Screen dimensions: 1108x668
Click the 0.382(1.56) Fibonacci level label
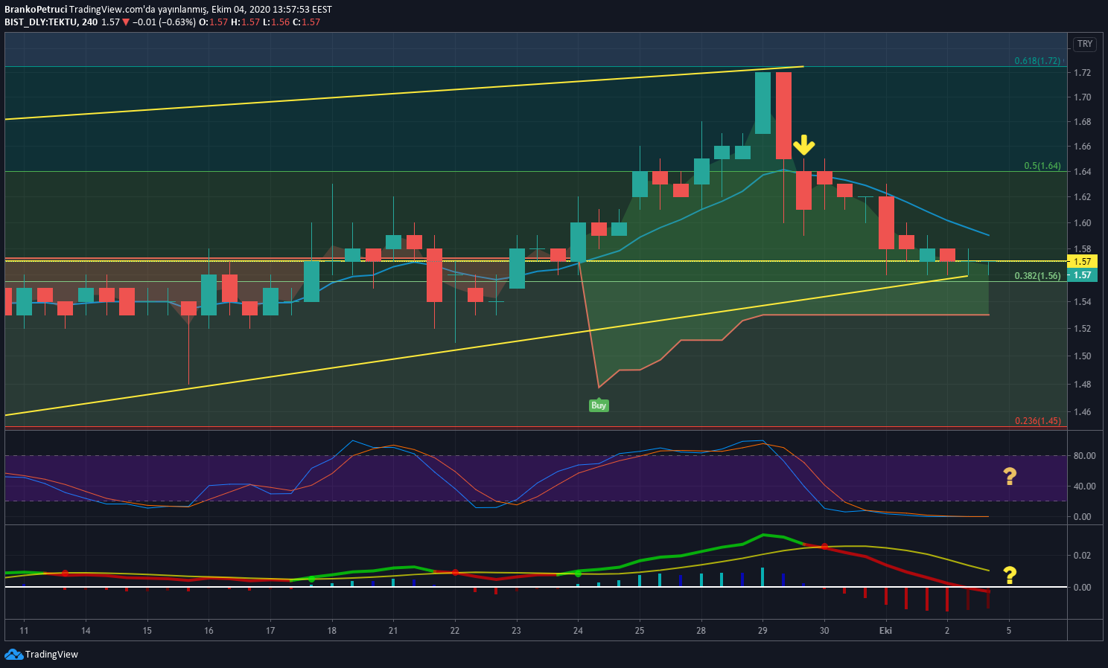point(1037,276)
